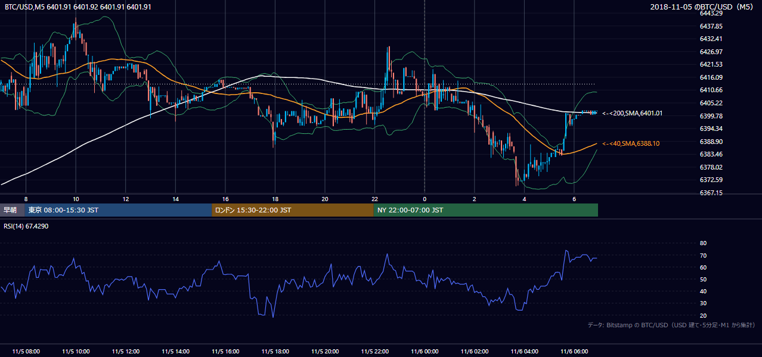Click price axis value 6426.97
The width and height of the screenshot is (762, 357).
pos(711,52)
